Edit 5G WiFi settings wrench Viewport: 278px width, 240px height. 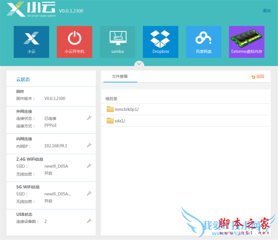coord(89,194)
